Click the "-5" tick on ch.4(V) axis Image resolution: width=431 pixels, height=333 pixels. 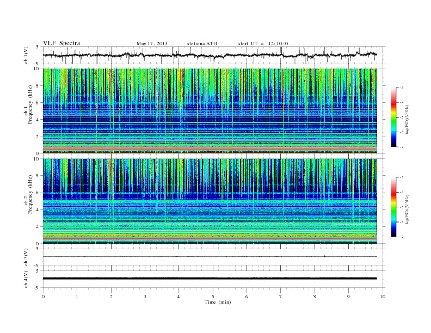[37, 288]
